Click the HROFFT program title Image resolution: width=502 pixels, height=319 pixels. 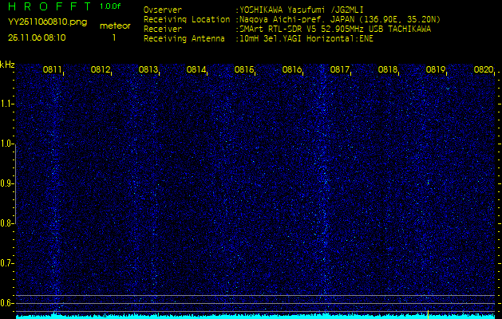click(x=49, y=6)
